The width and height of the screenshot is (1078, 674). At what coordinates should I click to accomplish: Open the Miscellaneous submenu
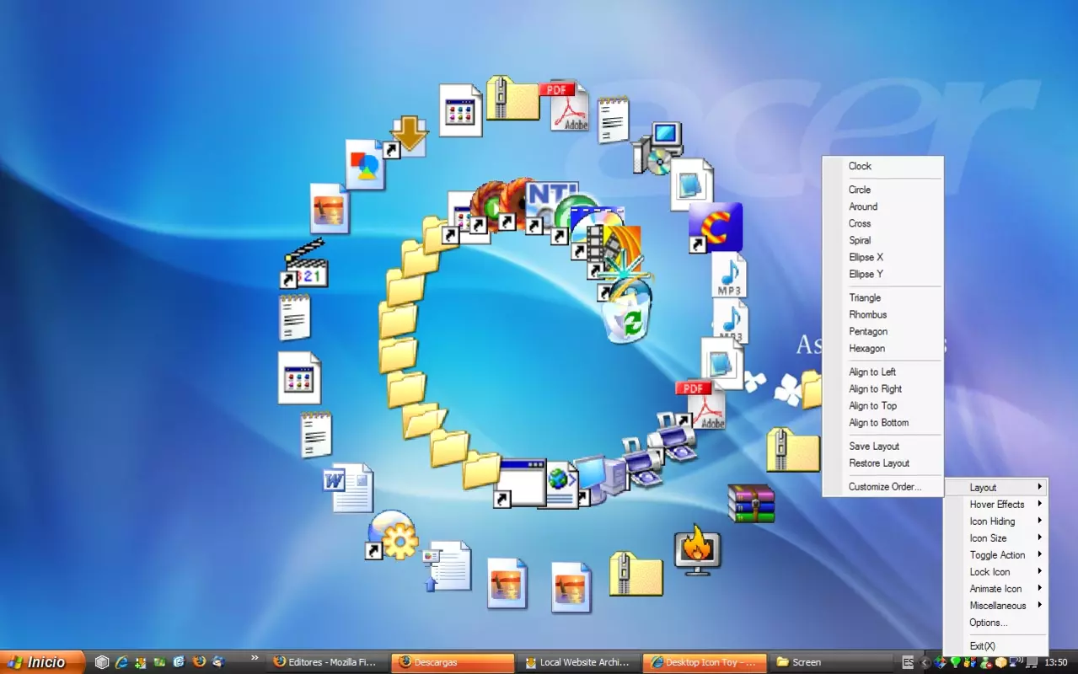click(x=995, y=605)
